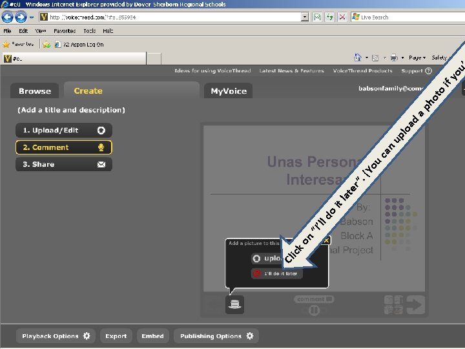This screenshot has width=465, height=349.
Task: Open Ideas for using VoiceThread link
Action: pyautogui.click(x=212, y=70)
